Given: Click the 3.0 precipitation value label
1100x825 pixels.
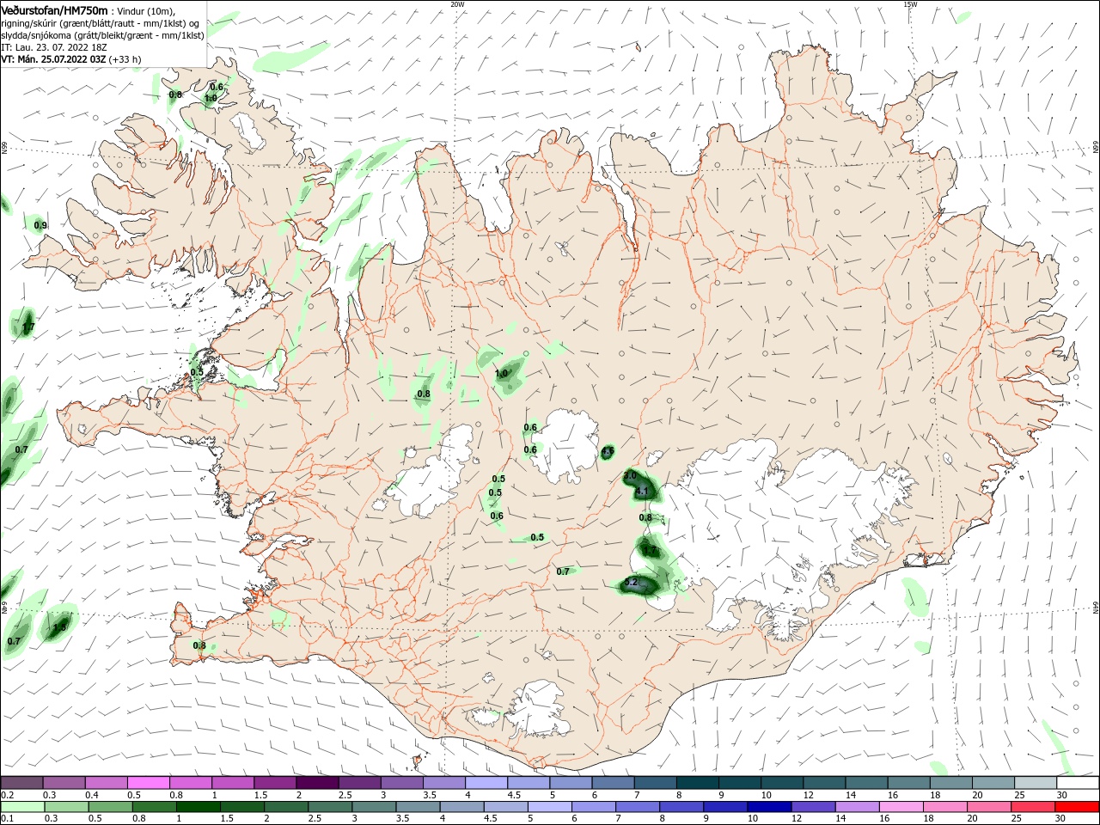Looking at the screenshot, I should 630,475.
